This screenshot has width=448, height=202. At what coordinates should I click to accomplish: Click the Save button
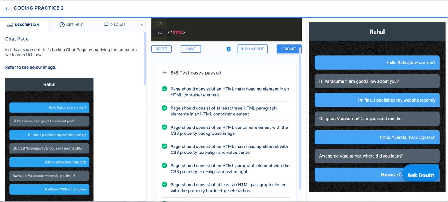coord(191,49)
